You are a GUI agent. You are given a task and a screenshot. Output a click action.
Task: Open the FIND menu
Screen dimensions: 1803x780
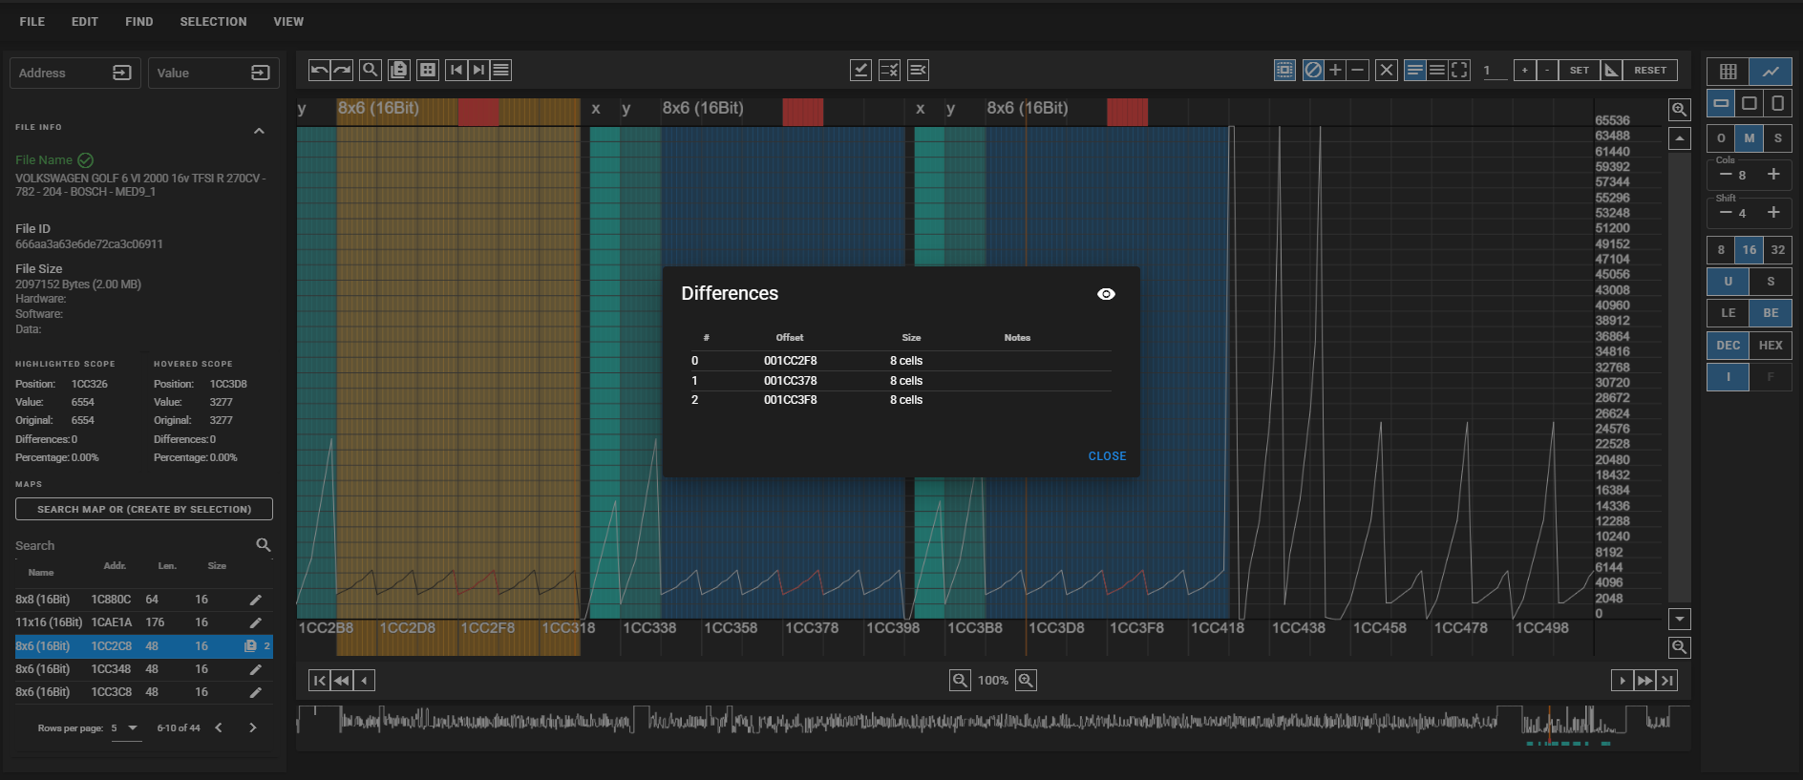139,22
